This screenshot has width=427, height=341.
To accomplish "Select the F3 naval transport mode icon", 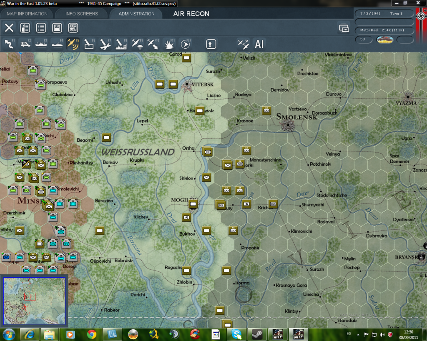I will coord(41,44).
